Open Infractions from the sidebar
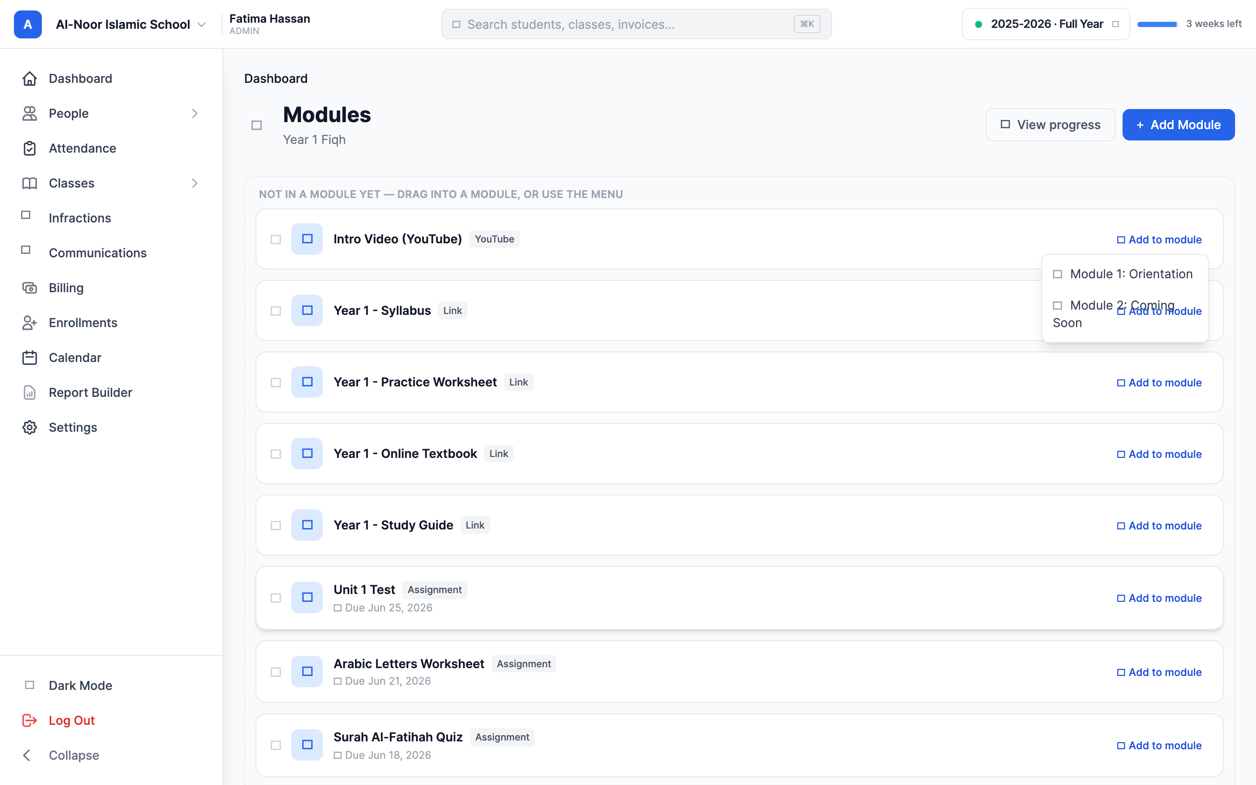The image size is (1256, 785). click(x=79, y=218)
